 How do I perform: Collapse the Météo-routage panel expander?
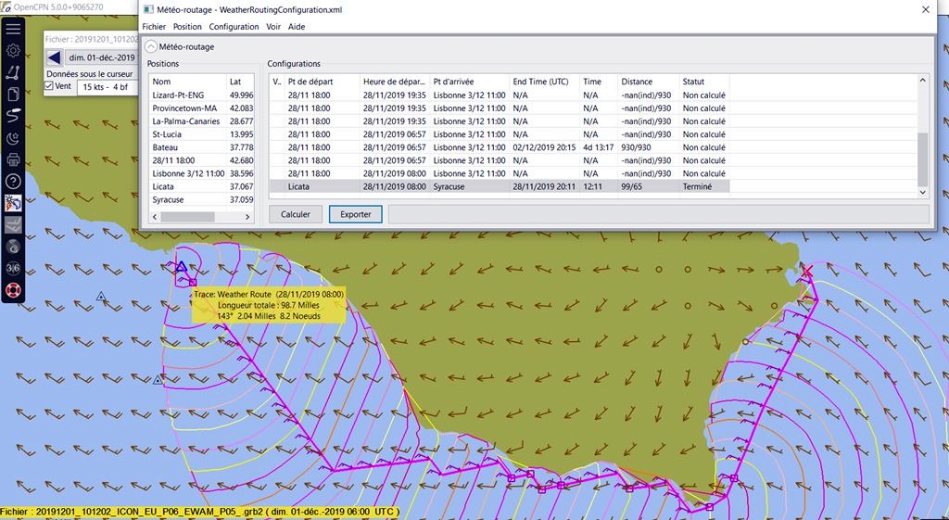pyautogui.click(x=150, y=46)
